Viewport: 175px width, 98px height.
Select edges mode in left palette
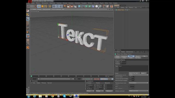pyautogui.click(x=28, y=29)
